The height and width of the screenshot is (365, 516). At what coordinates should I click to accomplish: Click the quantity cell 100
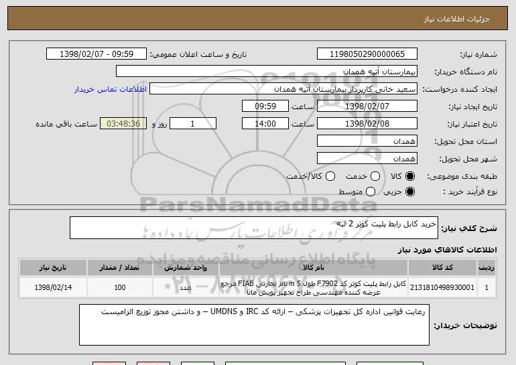point(120,288)
